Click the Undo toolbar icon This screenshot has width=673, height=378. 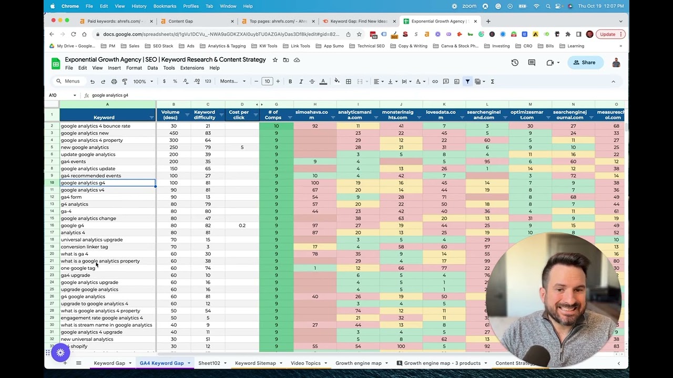93,81
